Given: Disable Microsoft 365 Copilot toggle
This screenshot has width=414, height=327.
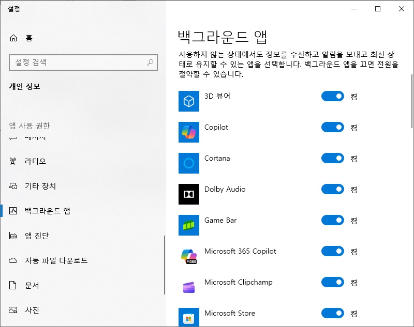Looking at the screenshot, I should point(333,251).
